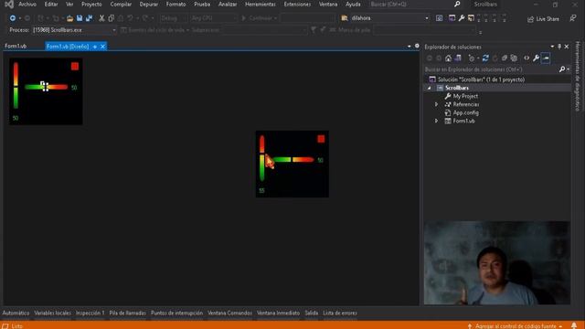Open the Salida tab
The height and width of the screenshot is (329, 585).
point(311,313)
